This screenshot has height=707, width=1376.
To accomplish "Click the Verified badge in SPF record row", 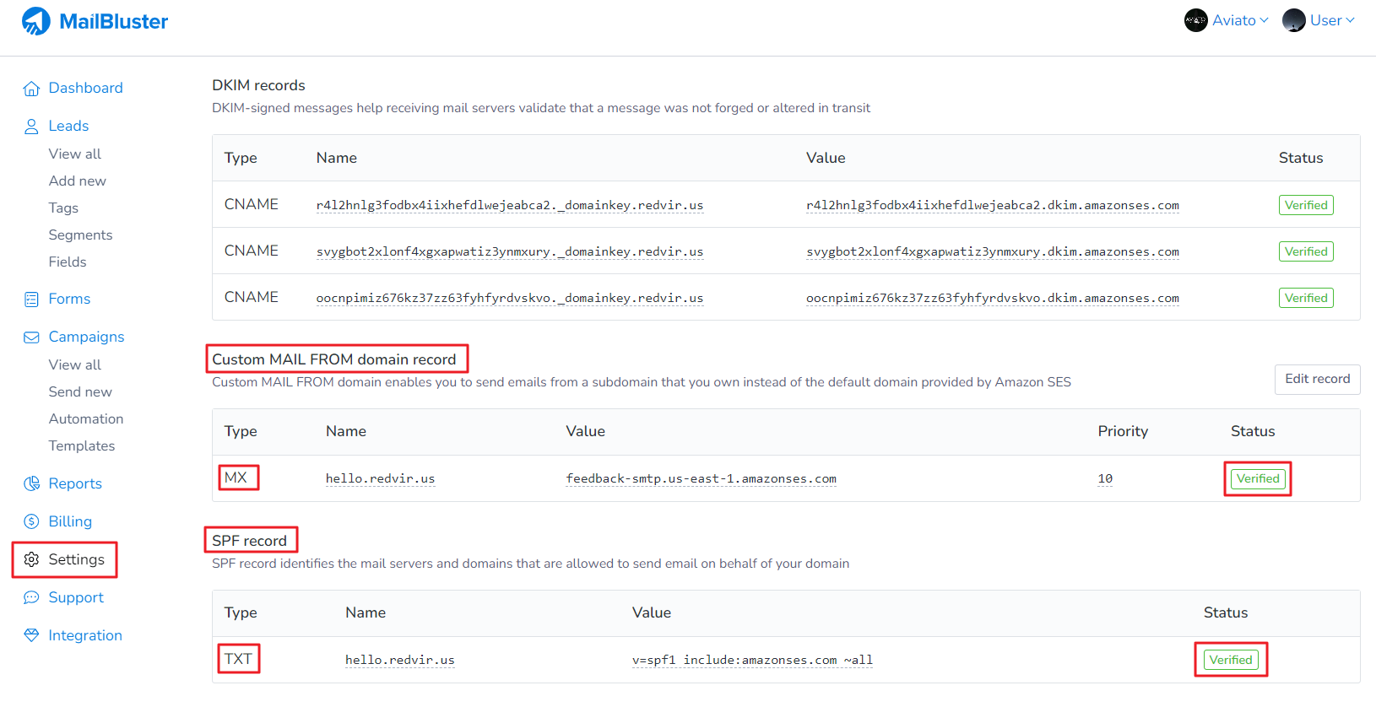I will click(1230, 660).
